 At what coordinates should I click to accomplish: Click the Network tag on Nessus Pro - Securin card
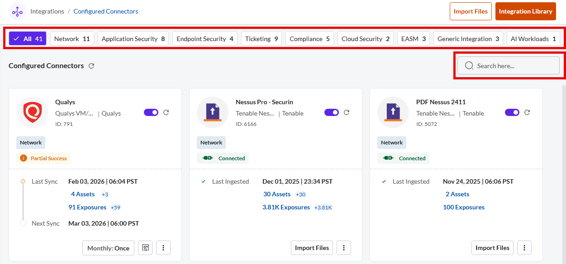211,143
